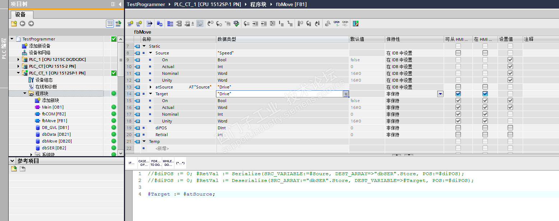The image size is (559, 221).
Task: Click the syntax check icon with green checkmark
Action: [236, 24]
